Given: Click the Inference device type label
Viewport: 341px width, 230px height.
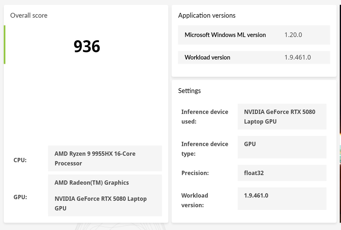Looking at the screenshot, I should coord(205,149).
